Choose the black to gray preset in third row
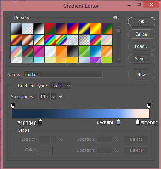Viewport: 161px width, 169px height. (73, 51)
